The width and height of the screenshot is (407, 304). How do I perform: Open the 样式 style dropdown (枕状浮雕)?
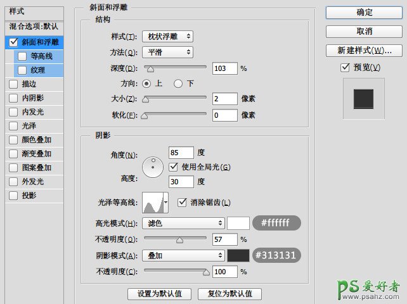(167, 37)
